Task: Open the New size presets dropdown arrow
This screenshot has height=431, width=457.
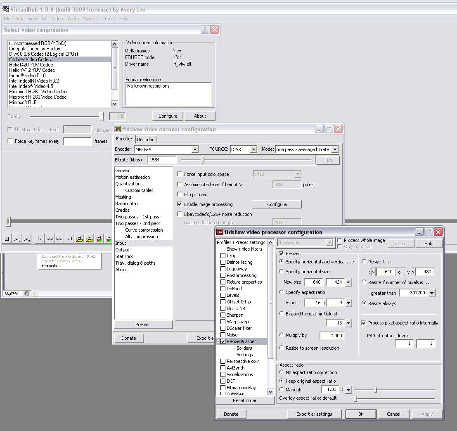Action: point(348,282)
